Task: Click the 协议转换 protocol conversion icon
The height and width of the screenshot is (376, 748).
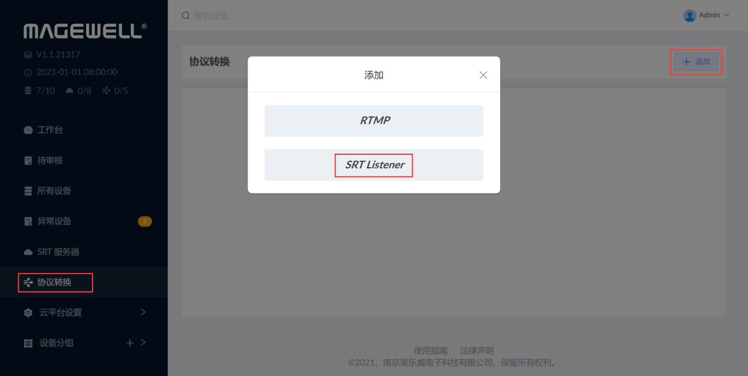Action: click(28, 282)
